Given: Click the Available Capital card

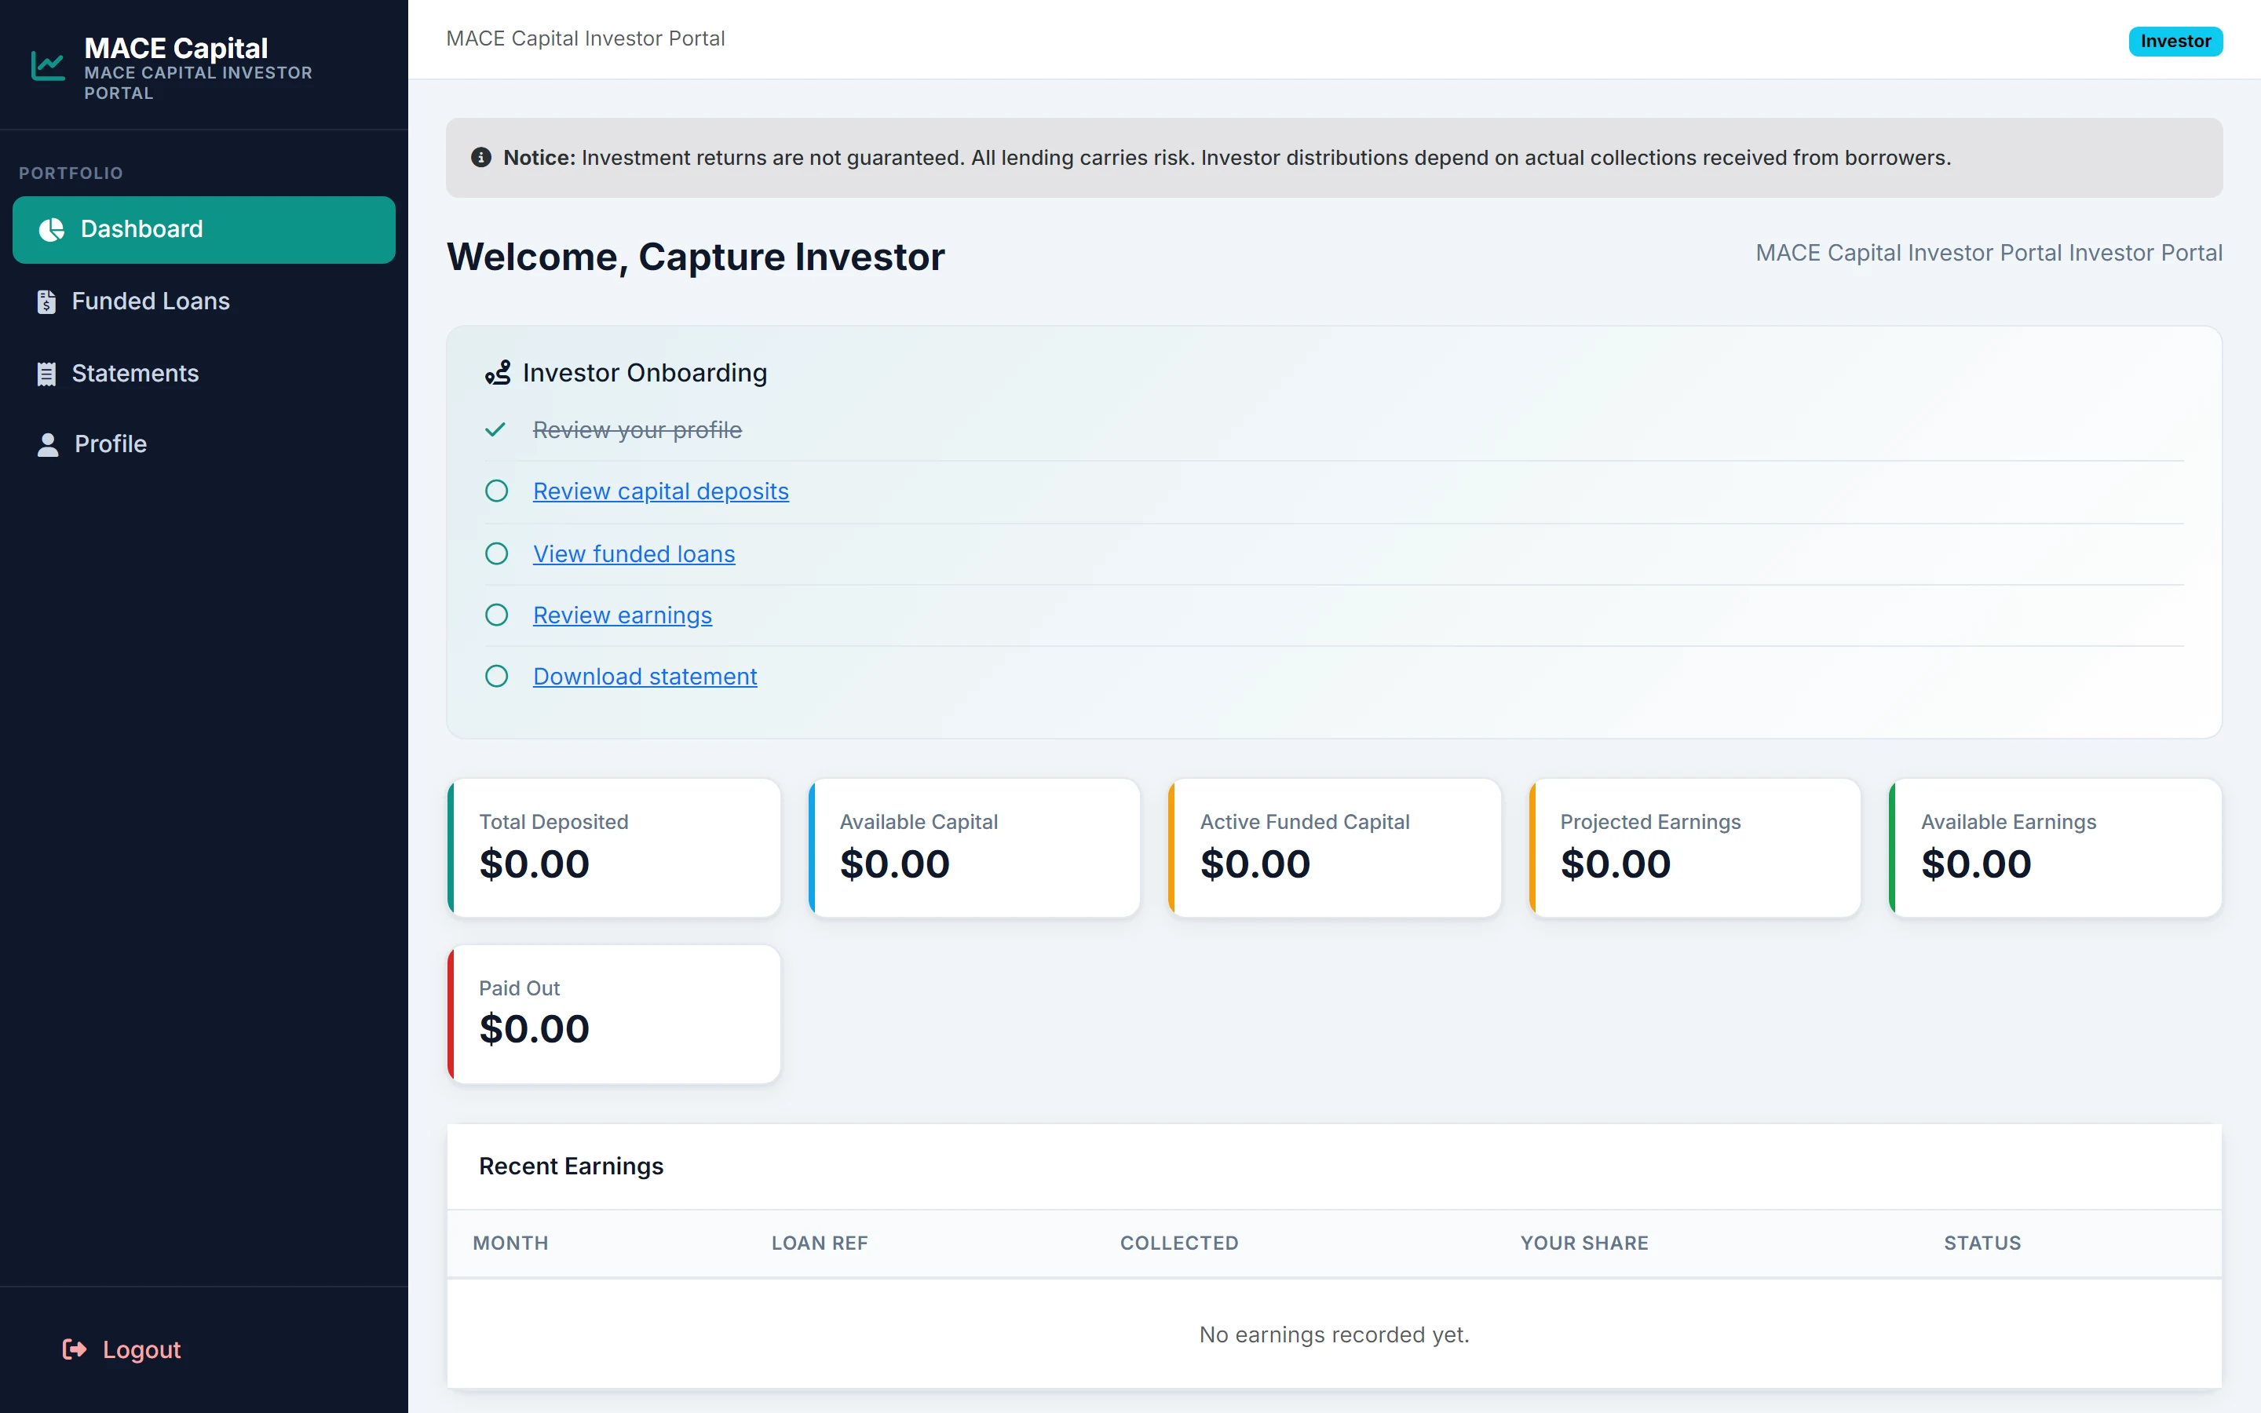Looking at the screenshot, I should pyautogui.click(x=974, y=848).
